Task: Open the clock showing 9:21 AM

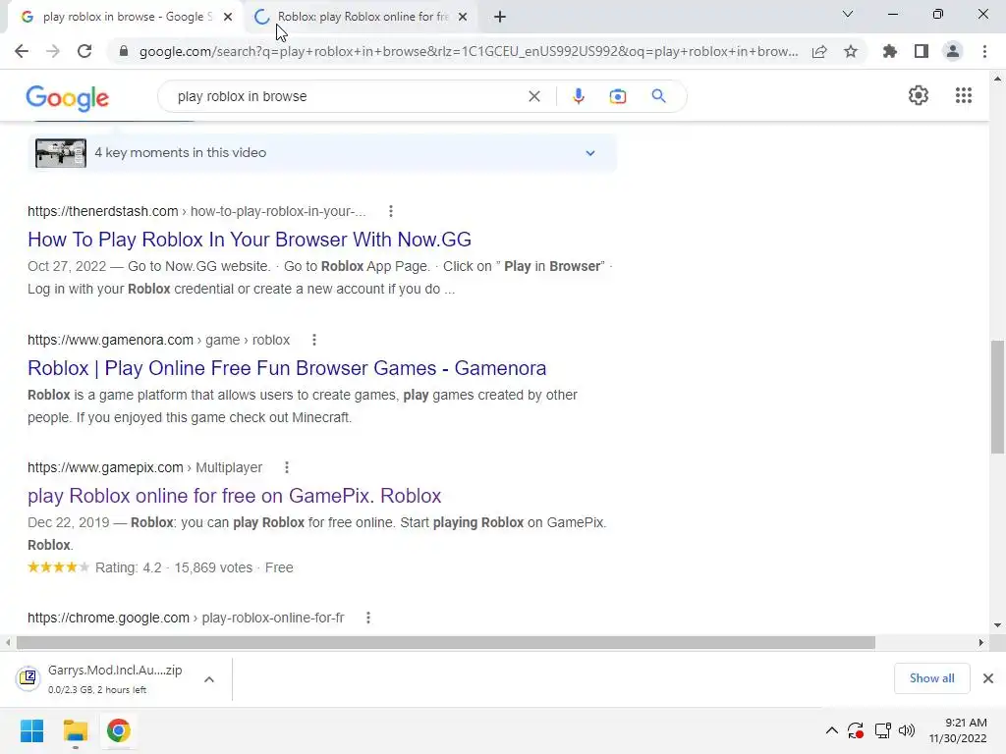Action: pos(958,730)
